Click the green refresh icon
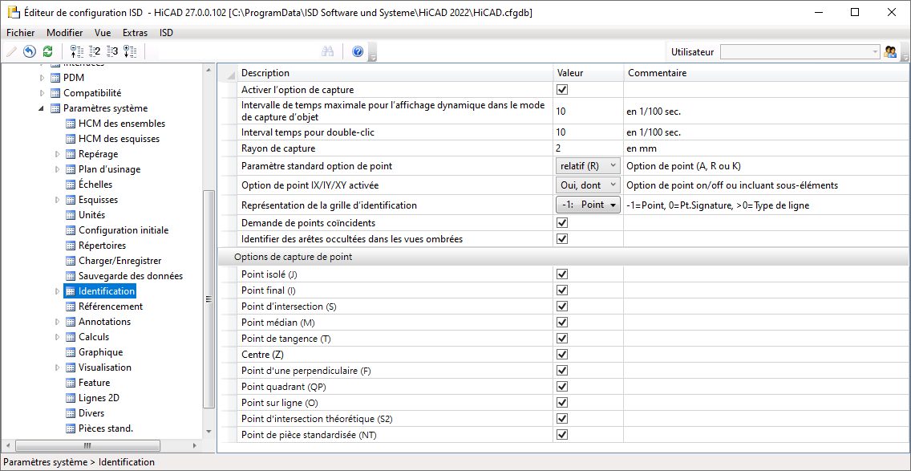This screenshot has width=911, height=471. point(47,51)
